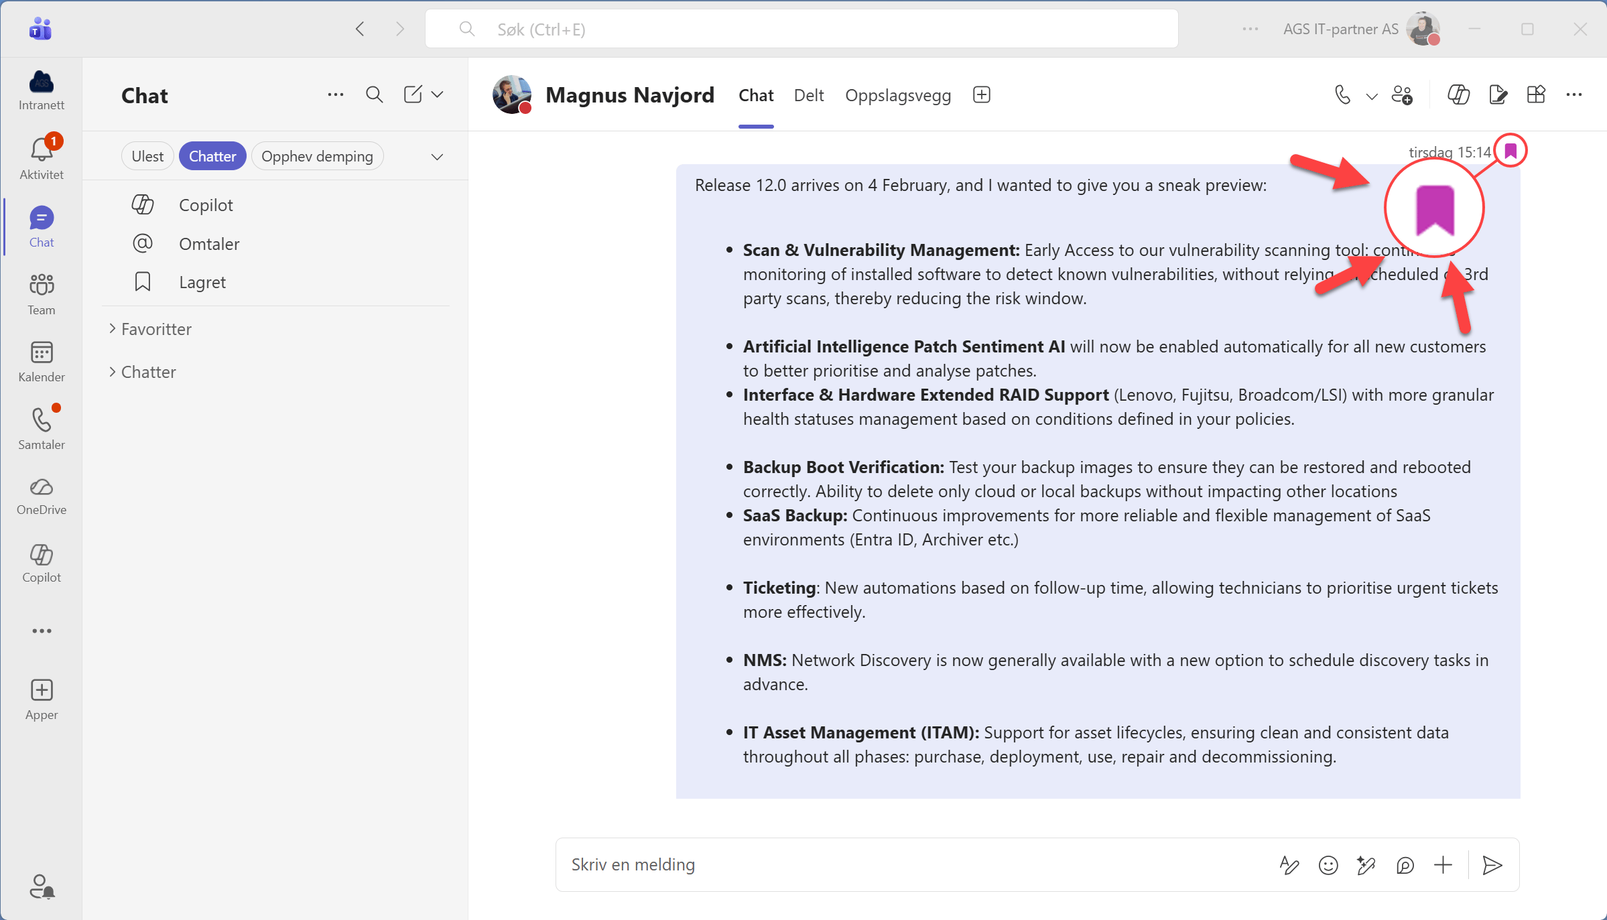The width and height of the screenshot is (1607, 920).
Task: Click the add people icon
Action: (x=1402, y=95)
